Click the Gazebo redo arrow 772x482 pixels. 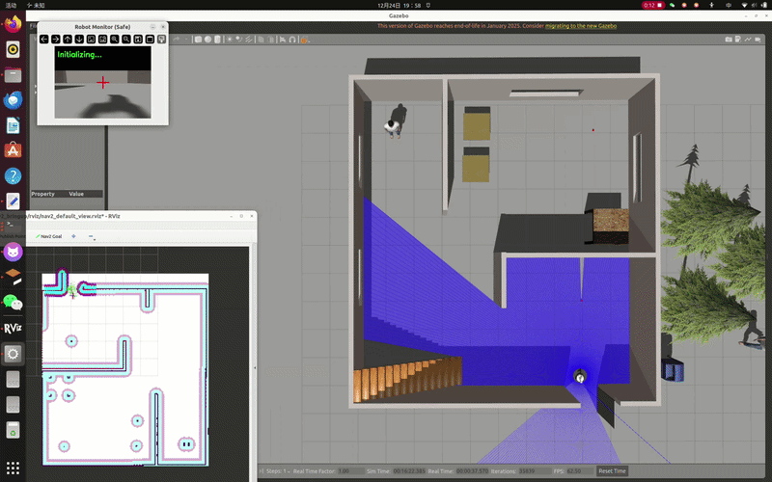pos(177,40)
